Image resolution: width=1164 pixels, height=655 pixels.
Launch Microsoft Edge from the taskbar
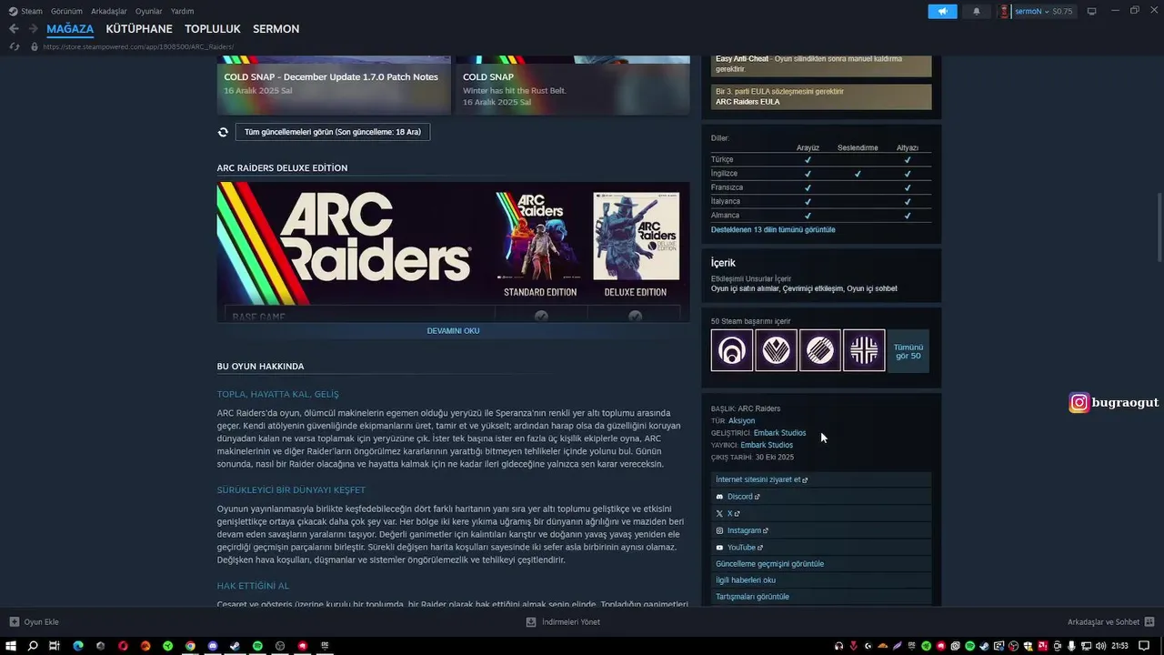pos(78,646)
